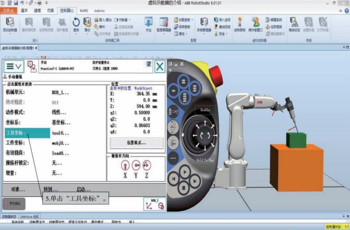Click the 手动操纵 taskbar button in pendant
This screenshot has width=350, height=230.
14,204
